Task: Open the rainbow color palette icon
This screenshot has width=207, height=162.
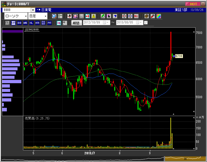Action: tap(159, 16)
